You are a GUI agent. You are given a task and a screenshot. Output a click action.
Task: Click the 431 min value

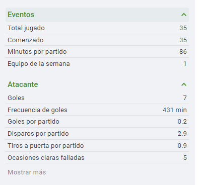coord(175,110)
